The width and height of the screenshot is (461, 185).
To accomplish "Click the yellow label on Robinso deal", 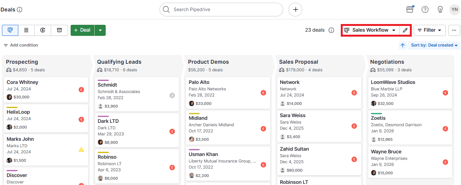I will tap(103, 152).
